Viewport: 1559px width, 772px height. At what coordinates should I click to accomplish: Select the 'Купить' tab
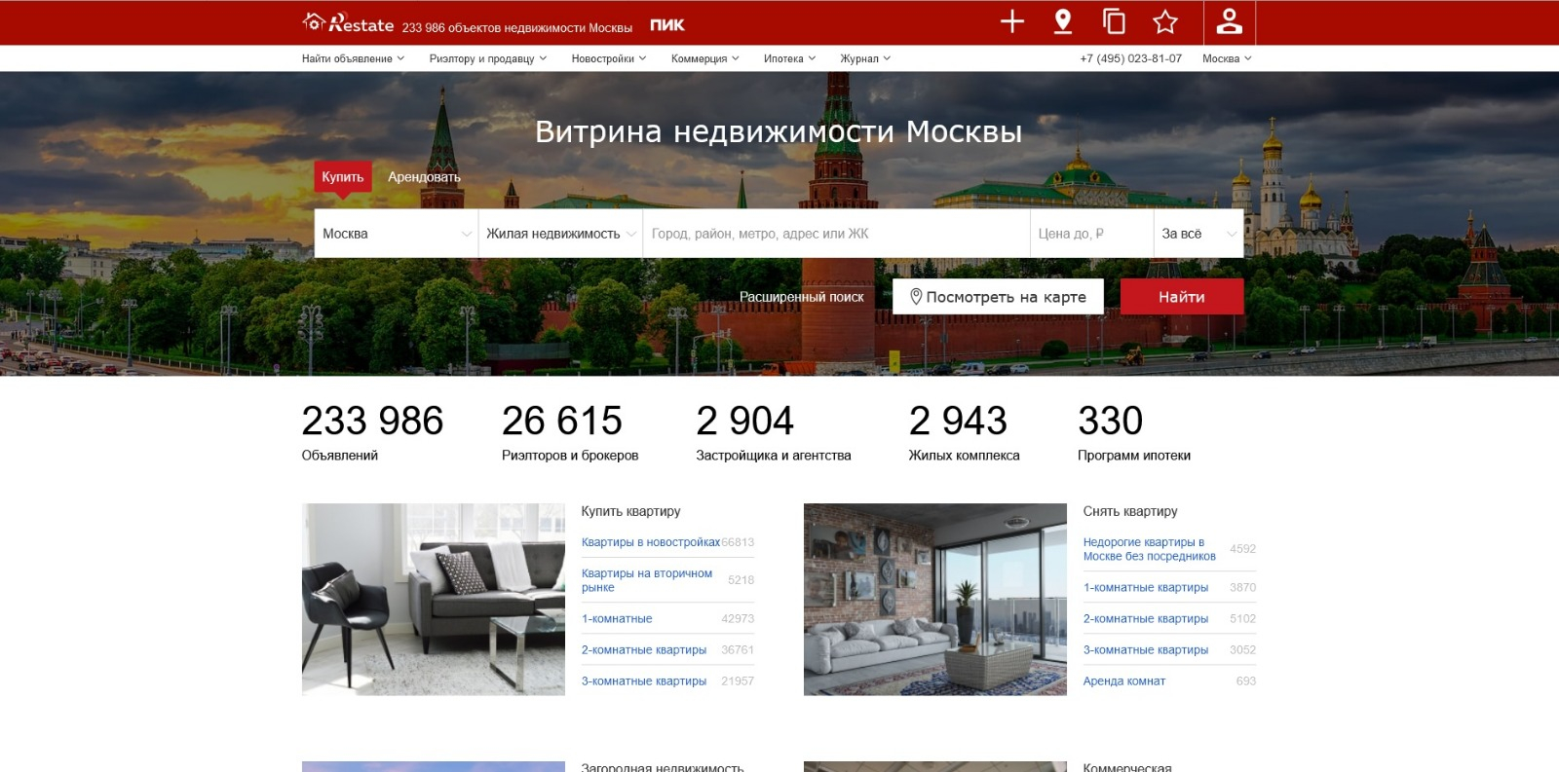(x=343, y=176)
